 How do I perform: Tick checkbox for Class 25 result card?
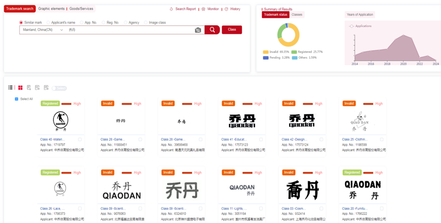[382, 139]
